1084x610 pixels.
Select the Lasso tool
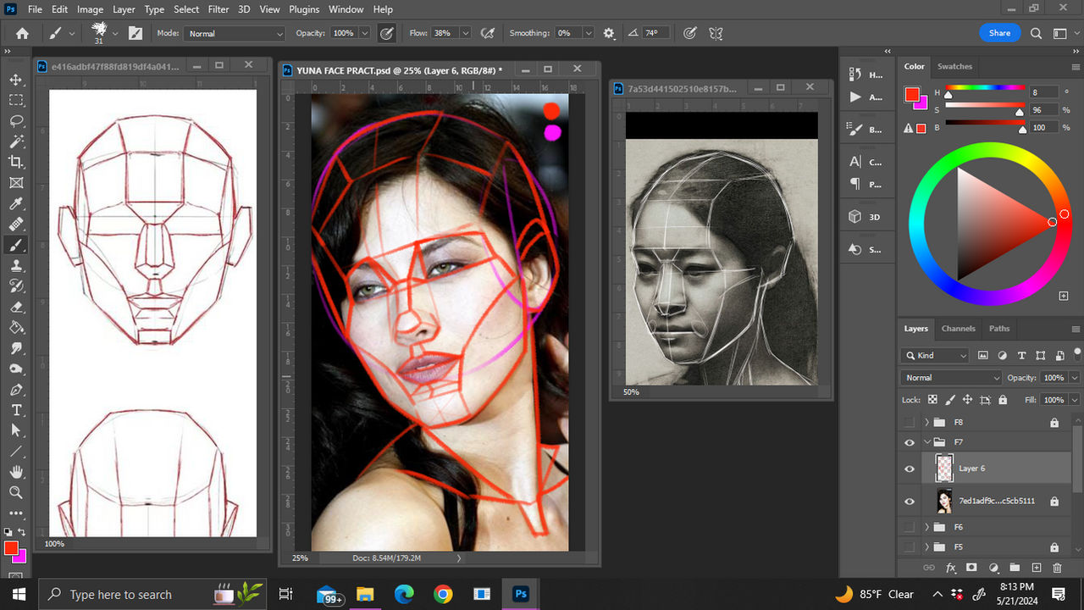(16, 120)
